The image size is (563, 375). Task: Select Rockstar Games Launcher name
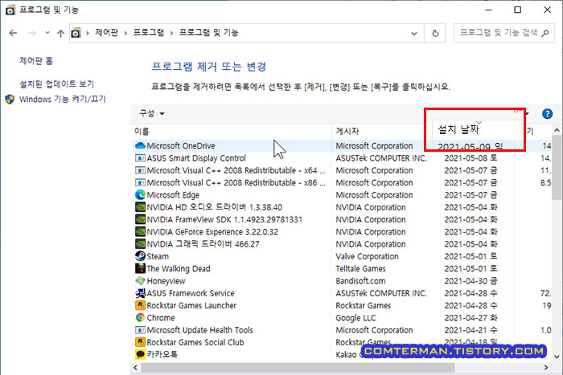(191, 305)
